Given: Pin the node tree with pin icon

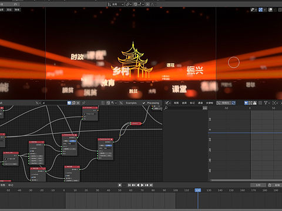Looking at the screenshot, I should (x=84, y=103).
